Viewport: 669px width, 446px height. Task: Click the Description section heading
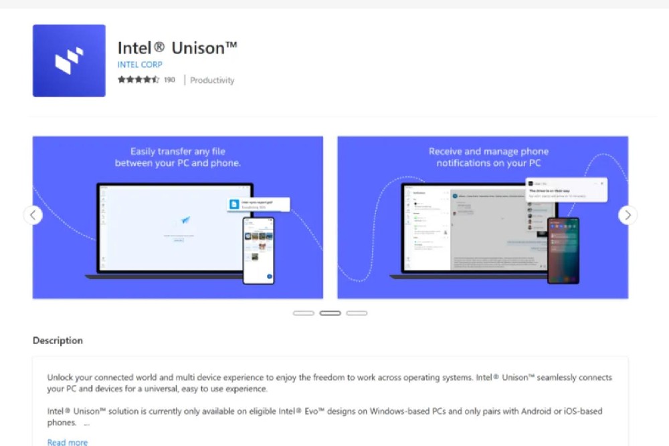58,341
